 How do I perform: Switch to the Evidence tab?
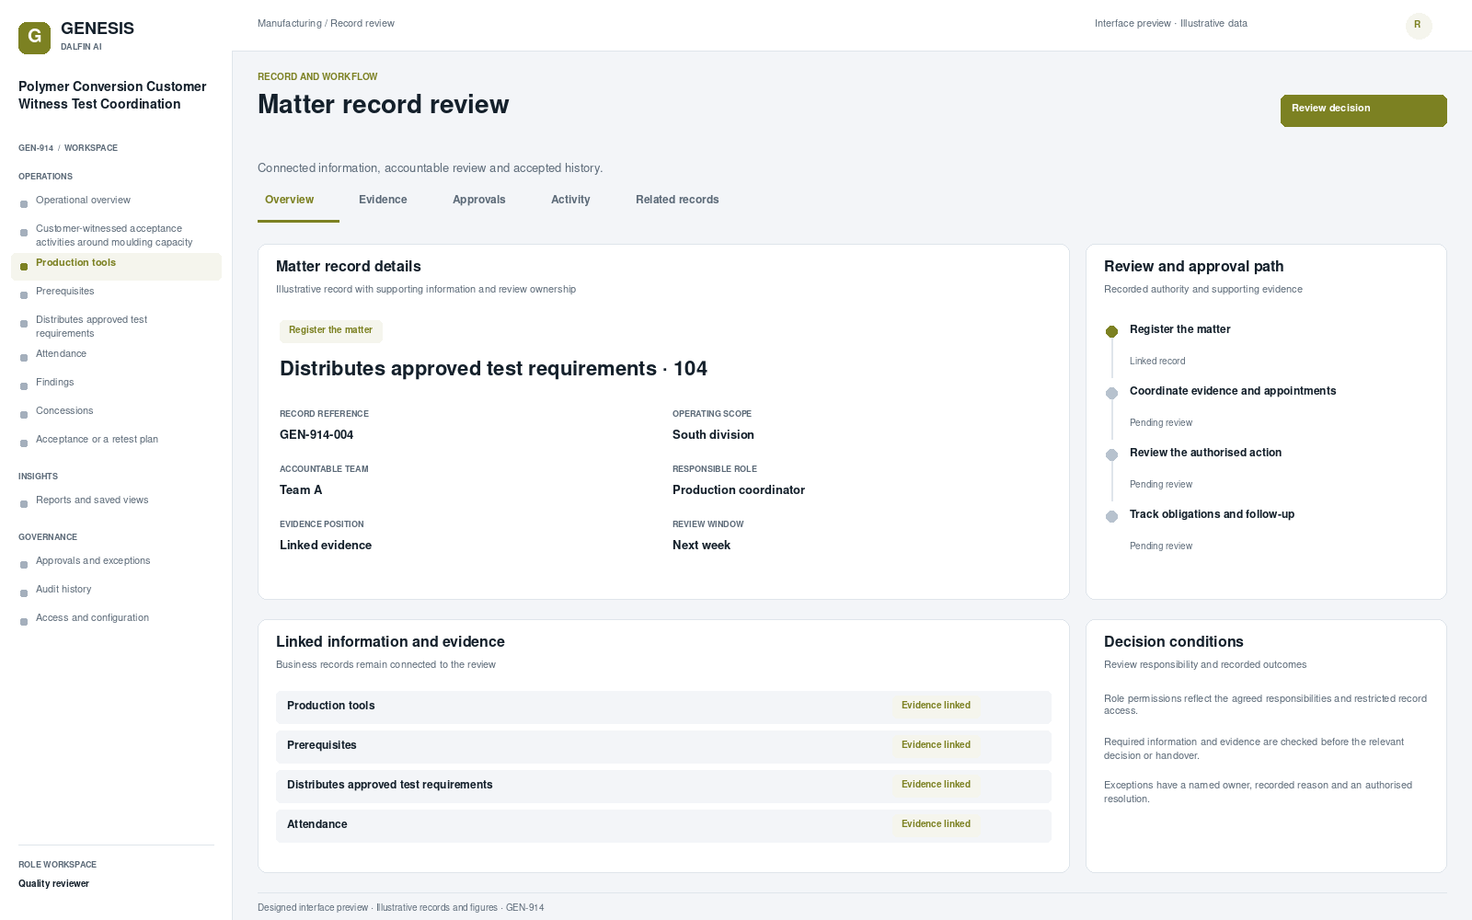pyautogui.click(x=383, y=200)
